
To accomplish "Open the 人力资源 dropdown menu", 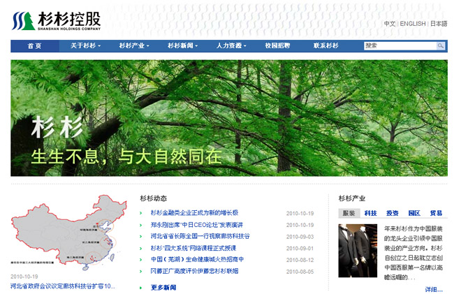I will (231, 46).
